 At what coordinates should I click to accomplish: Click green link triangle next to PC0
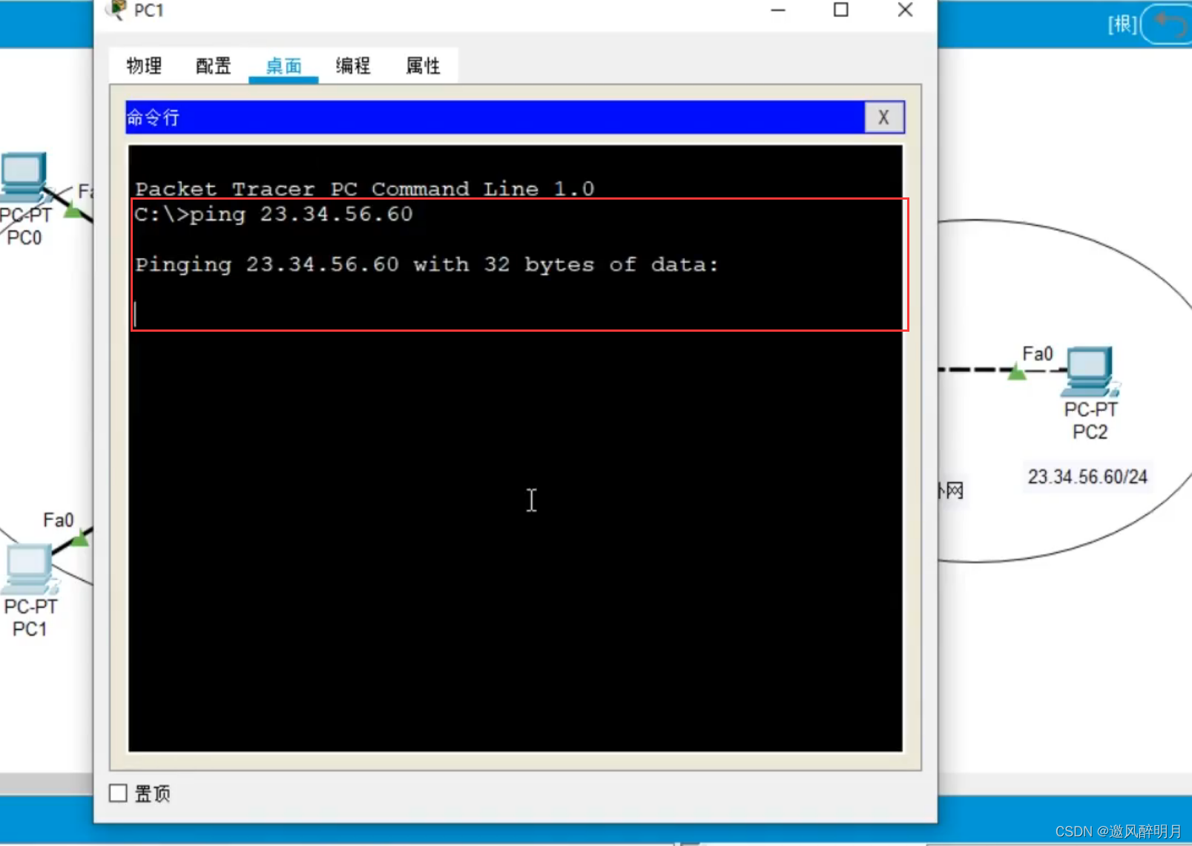point(73,211)
